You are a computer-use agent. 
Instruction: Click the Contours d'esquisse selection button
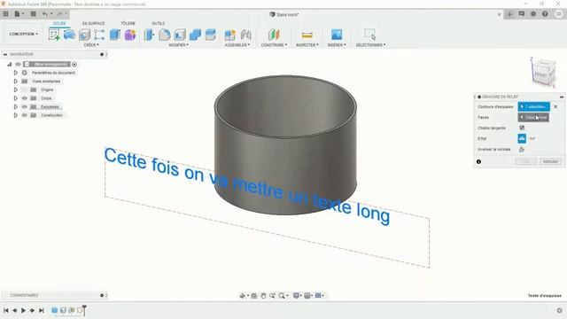pos(533,106)
